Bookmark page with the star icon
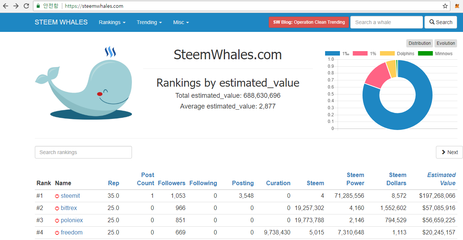The width and height of the screenshot is (463, 240). (x=445, y=6)
